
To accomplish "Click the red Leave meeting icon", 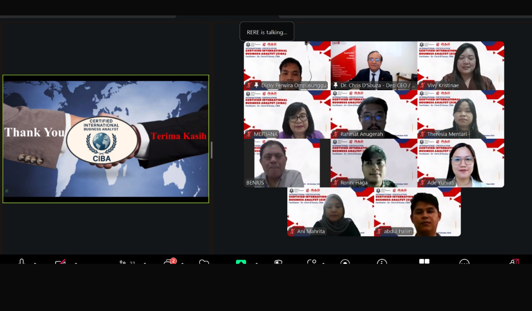I will point(514,262).
